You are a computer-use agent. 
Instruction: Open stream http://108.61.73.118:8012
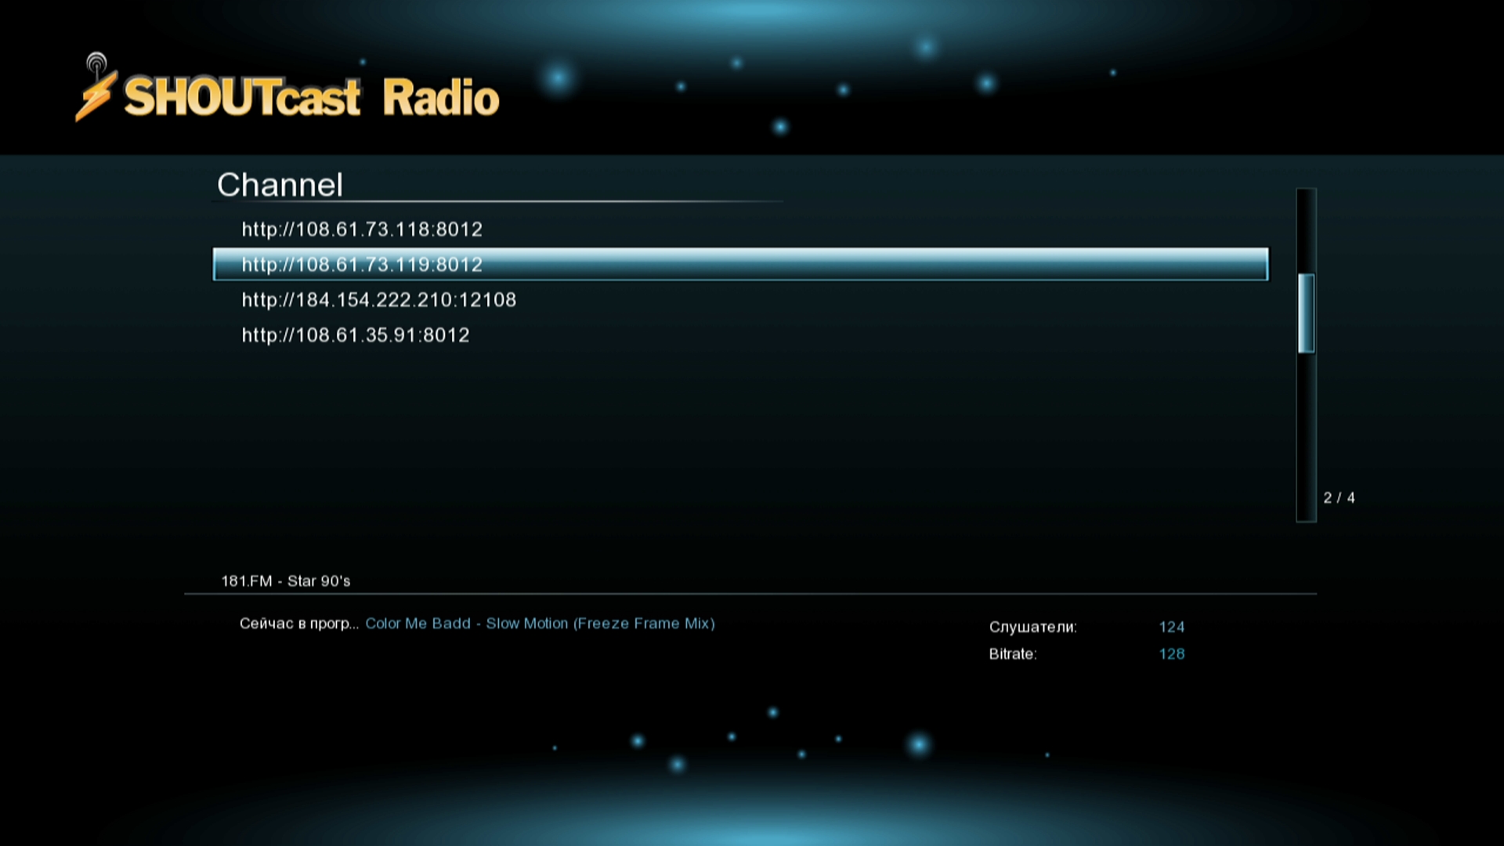tap(362, 230)
